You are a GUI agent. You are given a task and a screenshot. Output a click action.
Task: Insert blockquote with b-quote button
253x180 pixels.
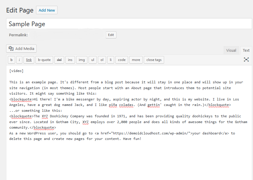click(44, 60)
